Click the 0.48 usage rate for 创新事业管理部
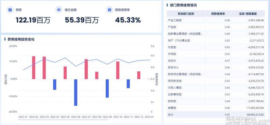The image size is (270, 125). pyautogui.click(x=227, y=34)
